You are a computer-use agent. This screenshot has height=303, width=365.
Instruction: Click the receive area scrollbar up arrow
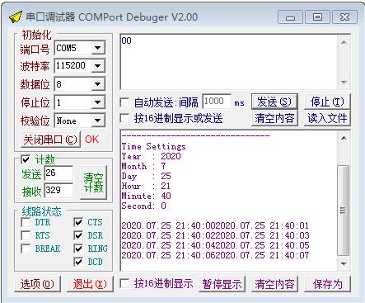point(344,138)
